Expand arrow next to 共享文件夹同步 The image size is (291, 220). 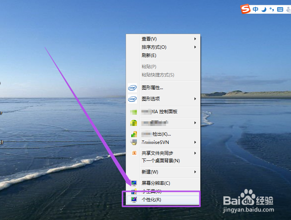(195, 153)
